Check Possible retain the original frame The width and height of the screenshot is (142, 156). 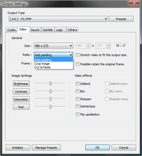click(x=77, y=64)
